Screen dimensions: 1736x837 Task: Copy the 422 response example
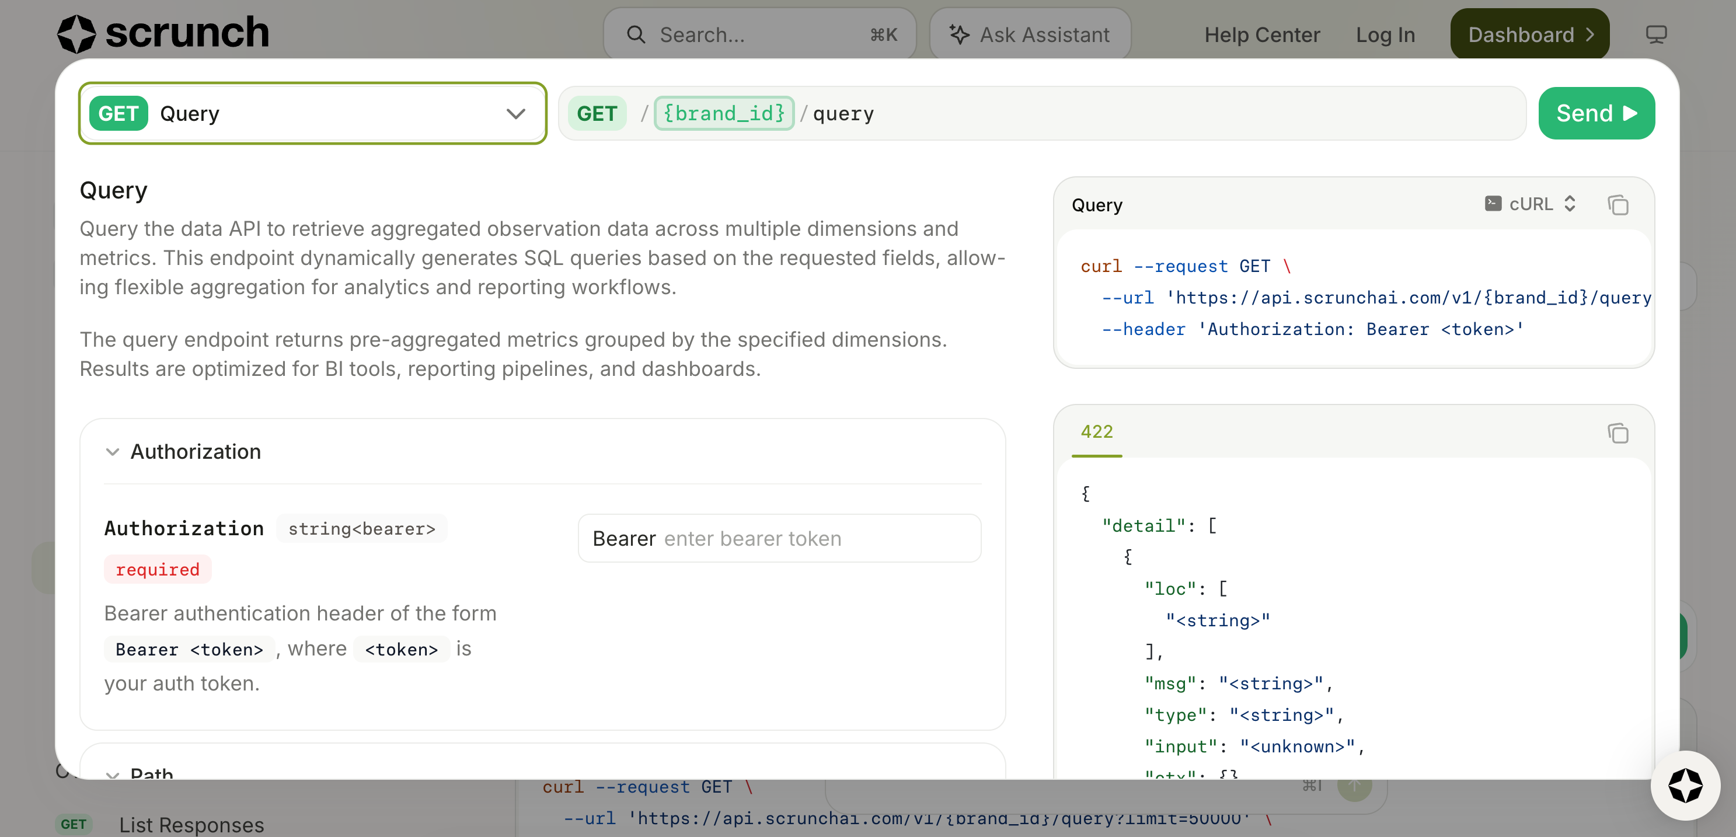click(x=1618, y=433)
